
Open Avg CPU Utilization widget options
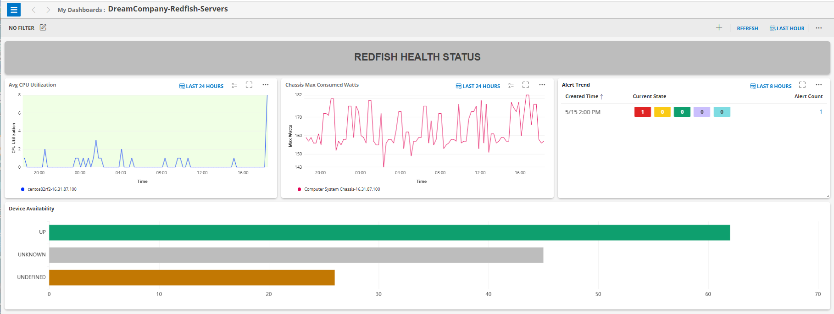click(x=266, y=85)
